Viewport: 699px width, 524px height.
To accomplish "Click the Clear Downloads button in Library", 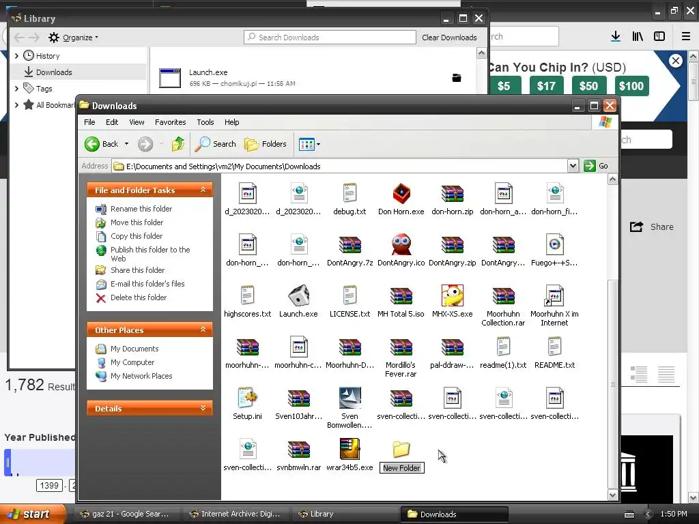I will click(x=449, y=38).
